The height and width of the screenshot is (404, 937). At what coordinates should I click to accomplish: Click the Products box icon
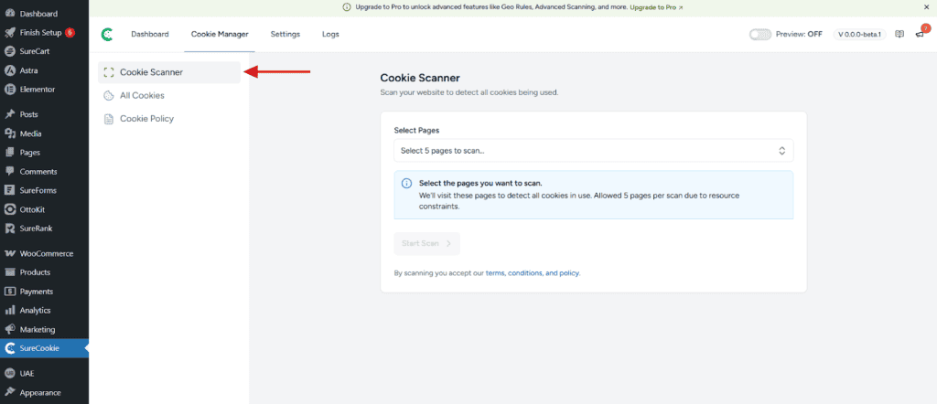coord(9,272)
